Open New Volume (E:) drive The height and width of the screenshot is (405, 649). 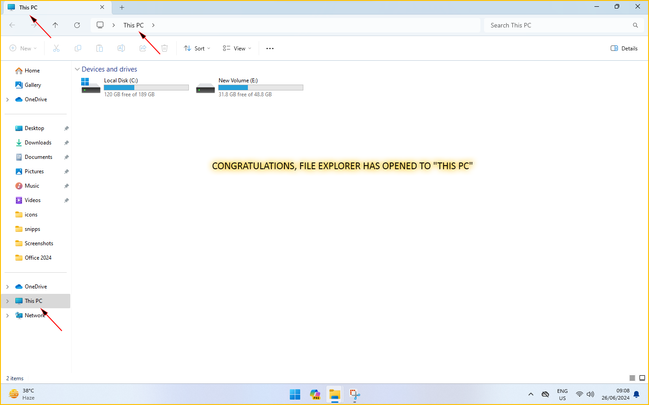click(249, 87)
